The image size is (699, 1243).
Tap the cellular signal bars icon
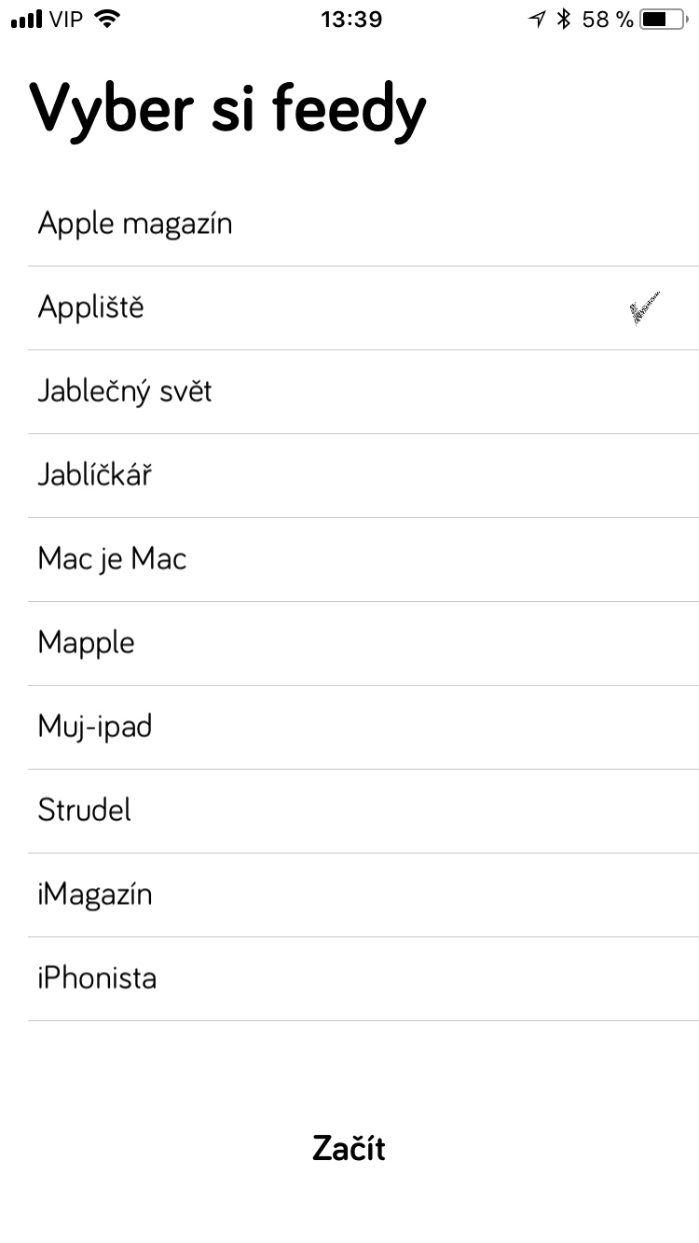tap(26, 19)
